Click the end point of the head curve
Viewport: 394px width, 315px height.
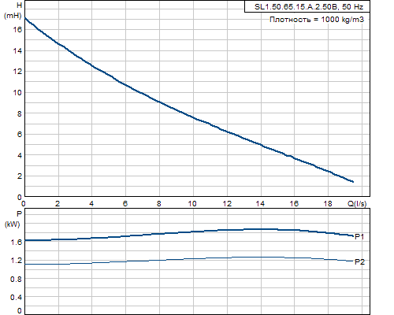[353, 181]
